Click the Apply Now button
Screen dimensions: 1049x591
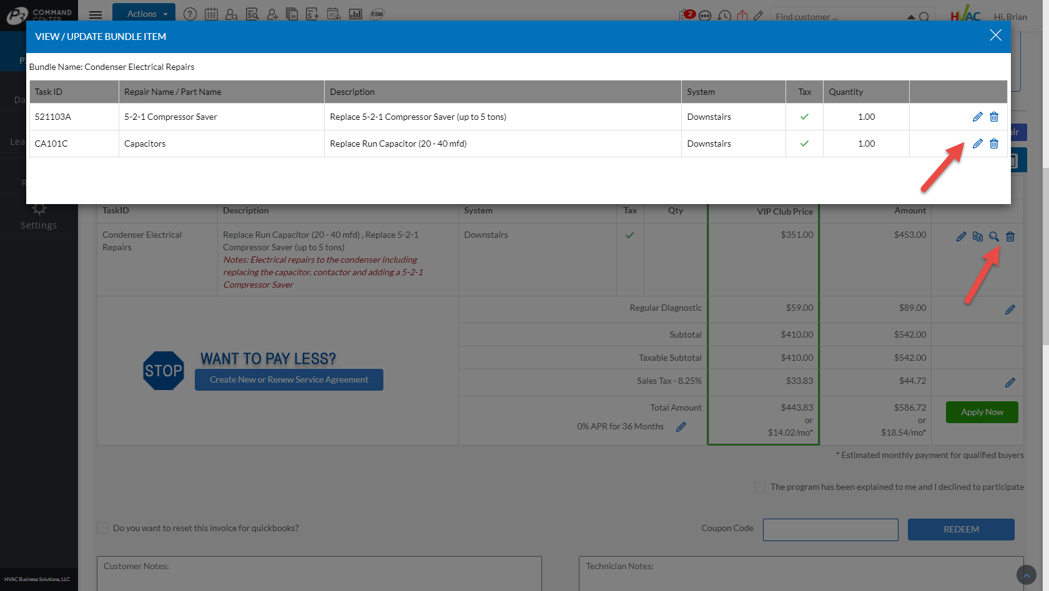click(982, 412)
